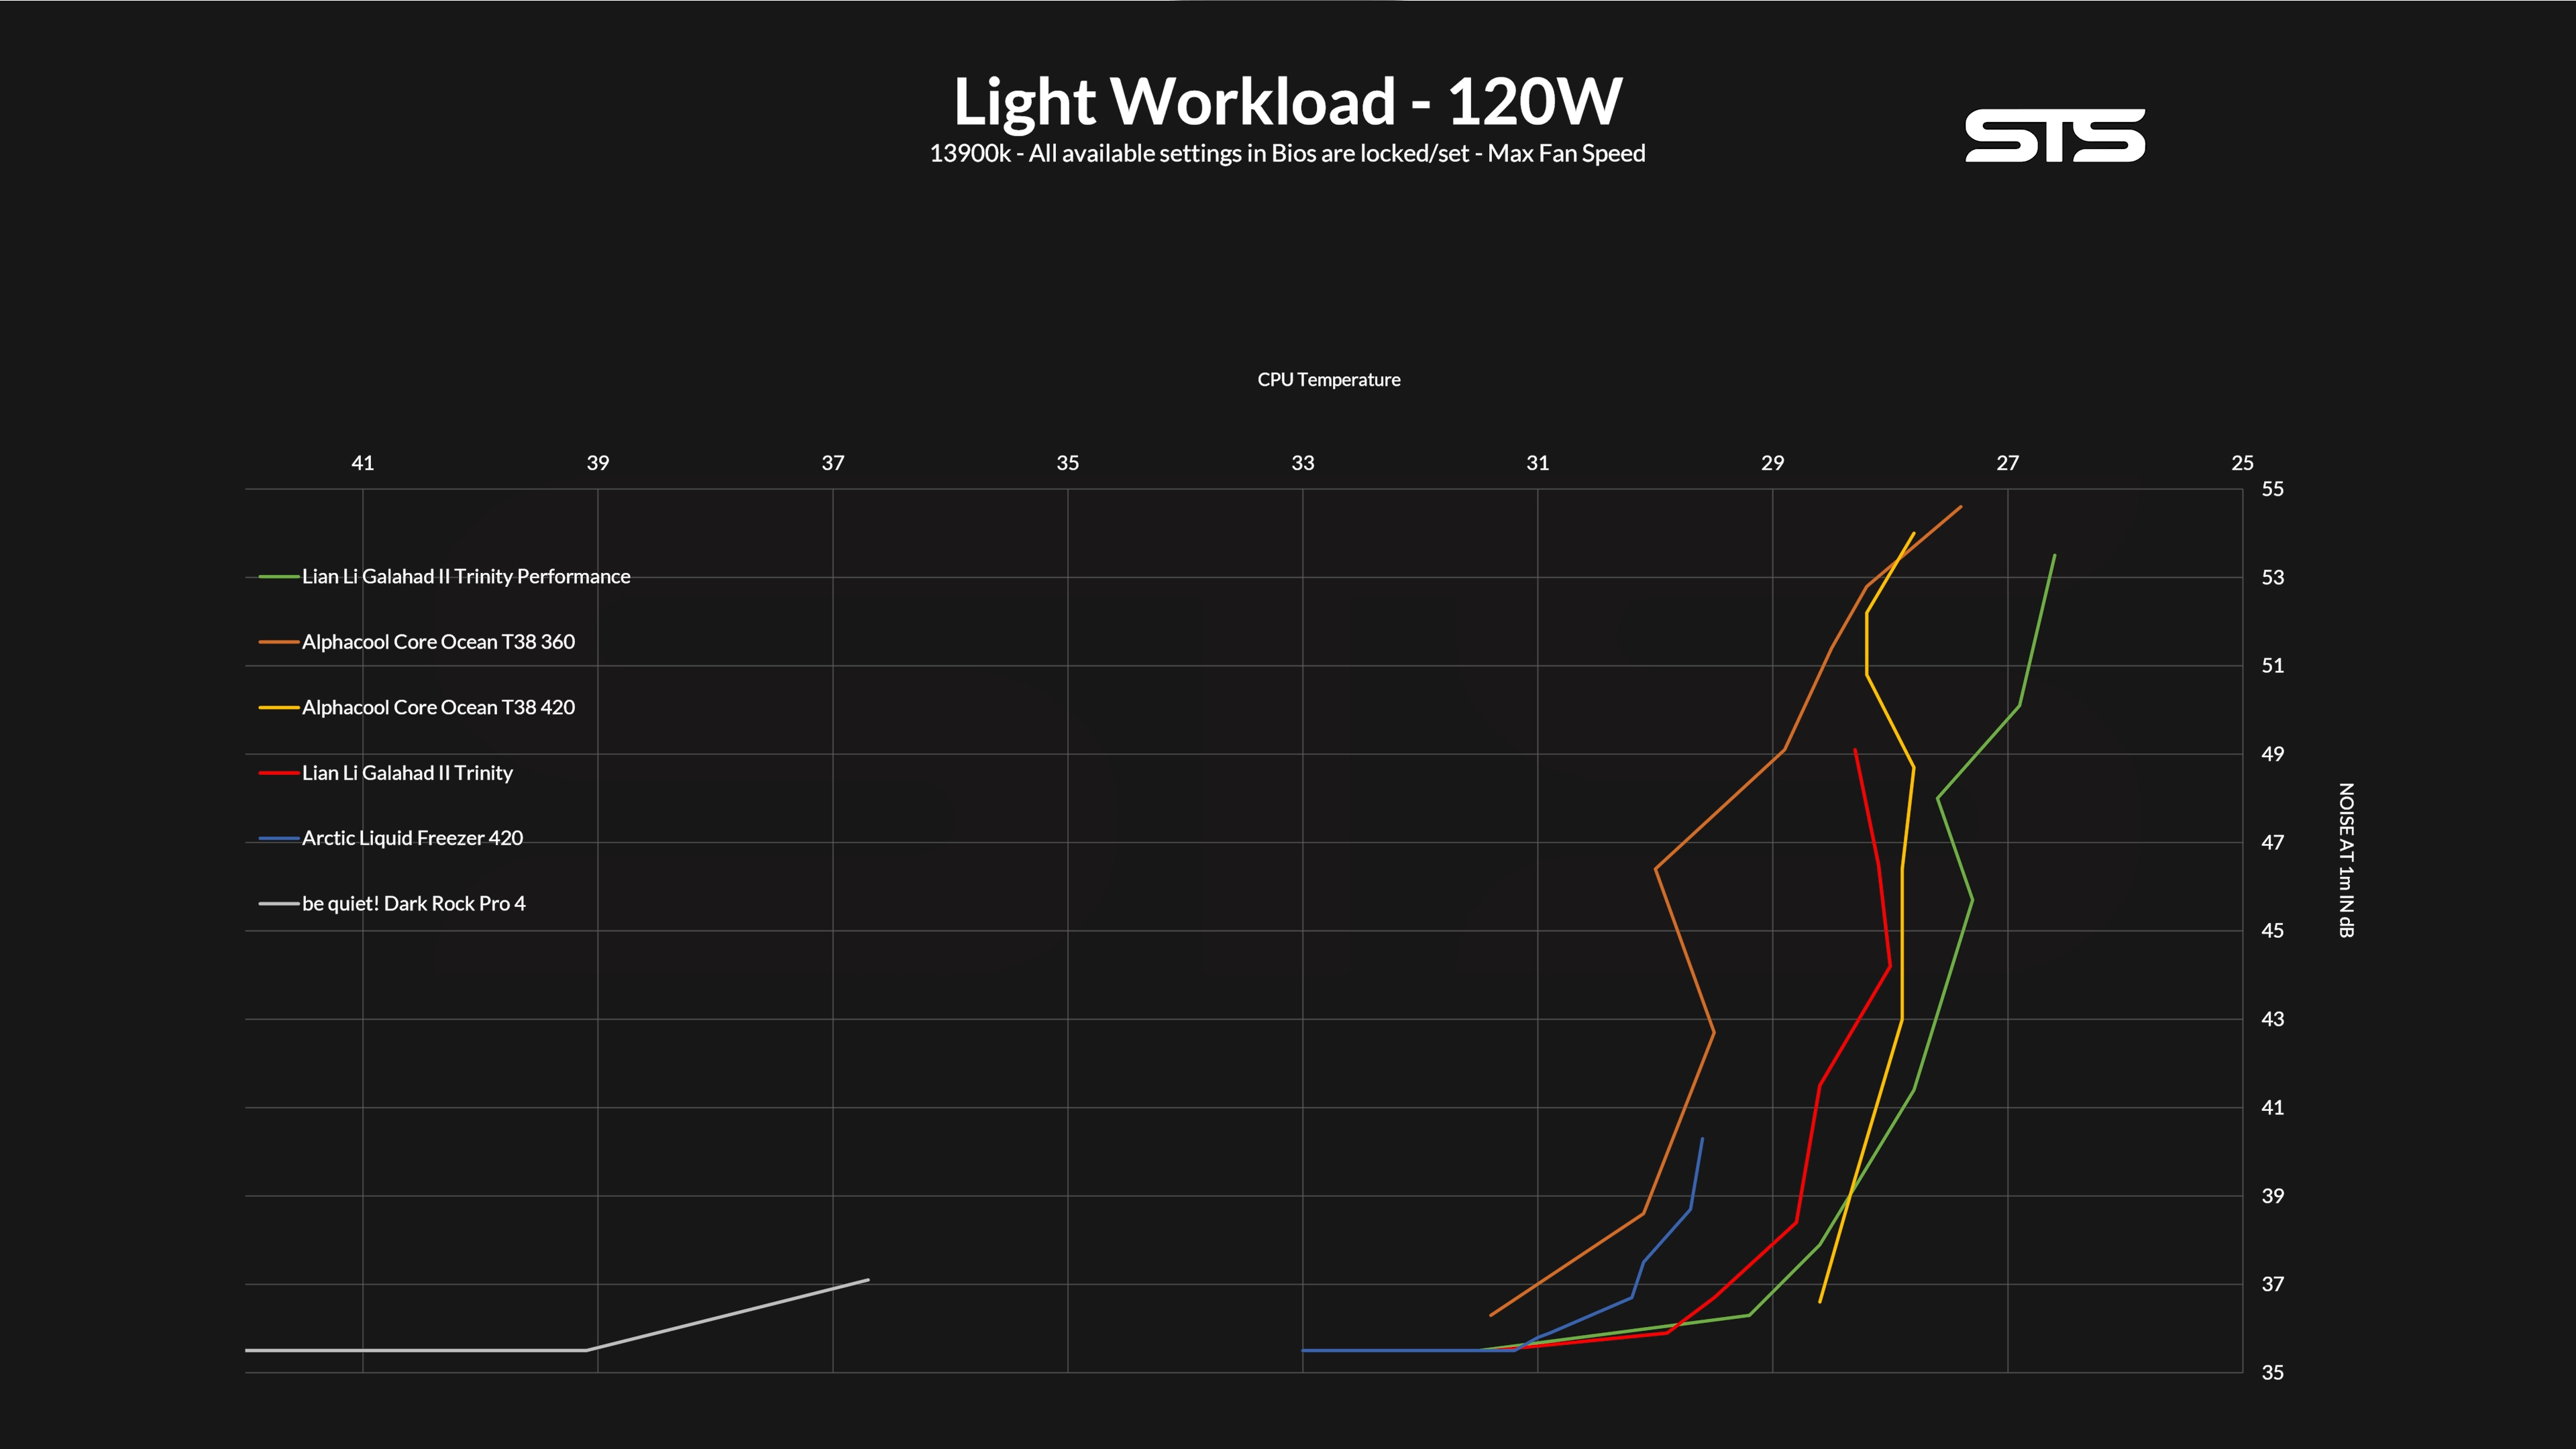Click orange legend line for T38 360
Viewport: 2576px width, 1449px height.
click(279, 642)
